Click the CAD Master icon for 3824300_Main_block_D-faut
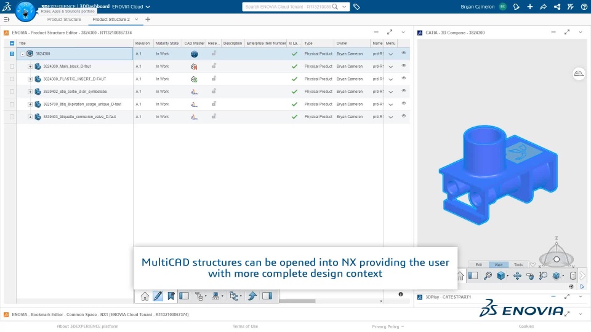 (x=194, y=66)
